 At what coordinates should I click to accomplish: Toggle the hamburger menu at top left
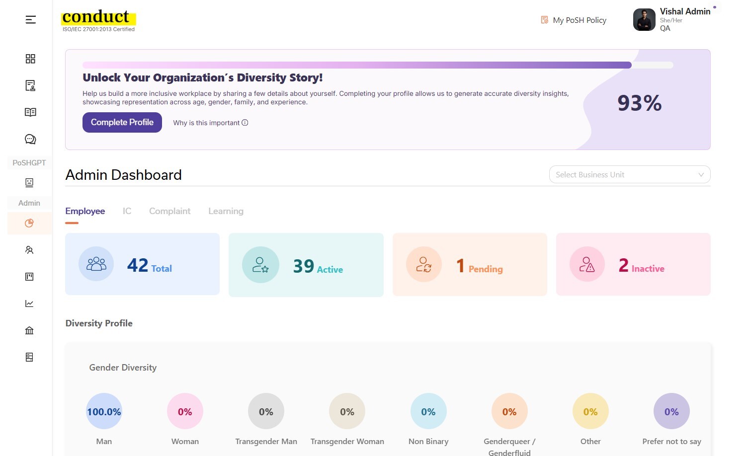click(x=30, y=19)
